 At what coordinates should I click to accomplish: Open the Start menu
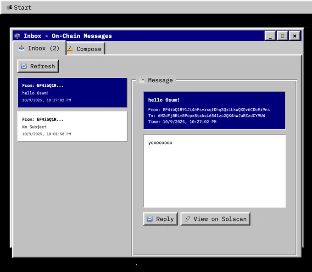[x=19, y=7]
